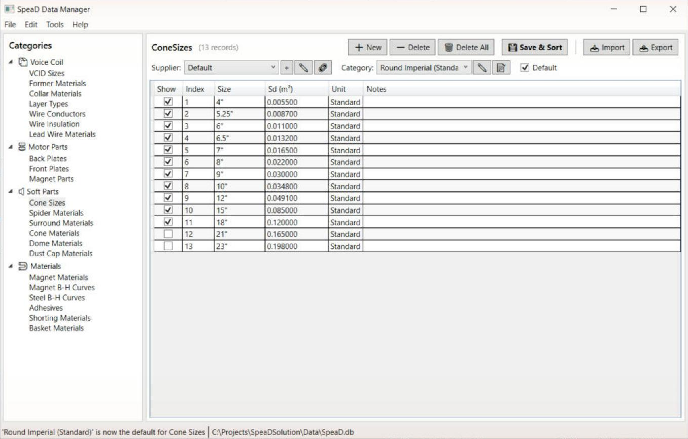Click the Delete button
The image size is (688, 439).
(412, 47)
